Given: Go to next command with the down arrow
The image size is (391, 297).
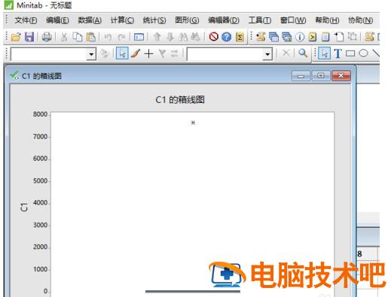Looking at the screenshot, I should [x=170, y=37].
